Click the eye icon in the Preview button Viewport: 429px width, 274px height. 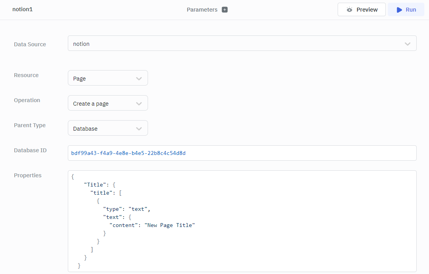pyautogui.click(x=349, y=10)
